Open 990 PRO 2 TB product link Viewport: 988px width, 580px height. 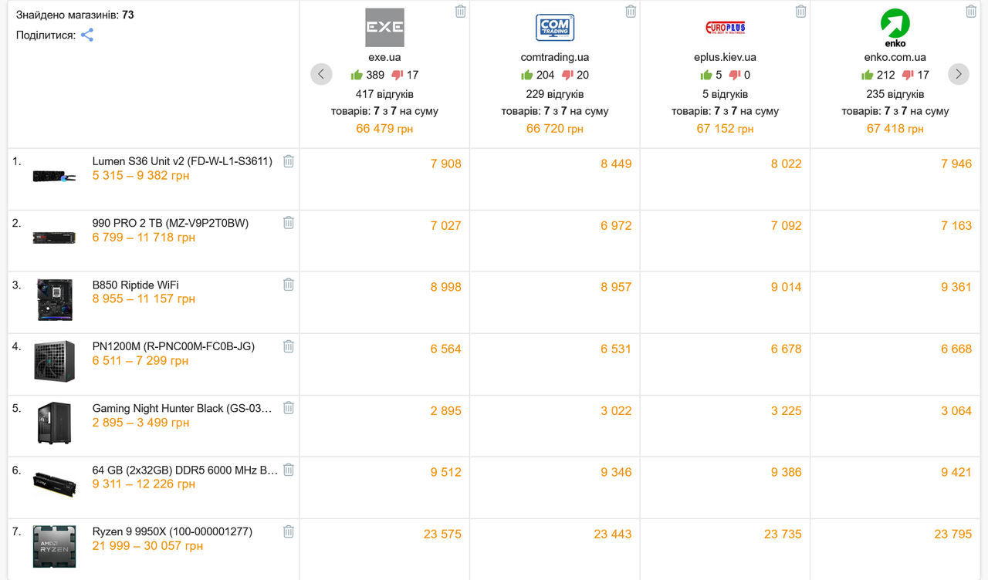[171, 223]
